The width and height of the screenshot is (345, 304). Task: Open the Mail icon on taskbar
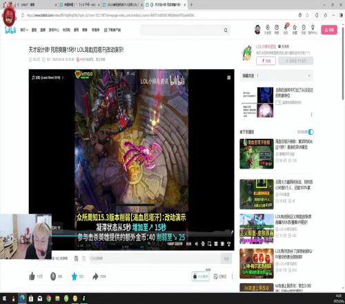point(40,298)
